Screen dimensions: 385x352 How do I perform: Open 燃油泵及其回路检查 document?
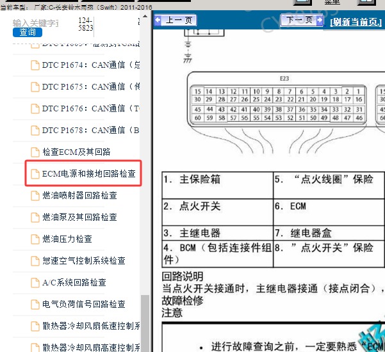point(79,218)
